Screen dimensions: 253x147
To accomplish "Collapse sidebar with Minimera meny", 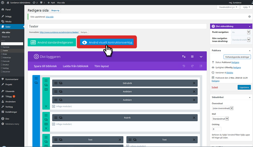I will (x=12, y=124).
